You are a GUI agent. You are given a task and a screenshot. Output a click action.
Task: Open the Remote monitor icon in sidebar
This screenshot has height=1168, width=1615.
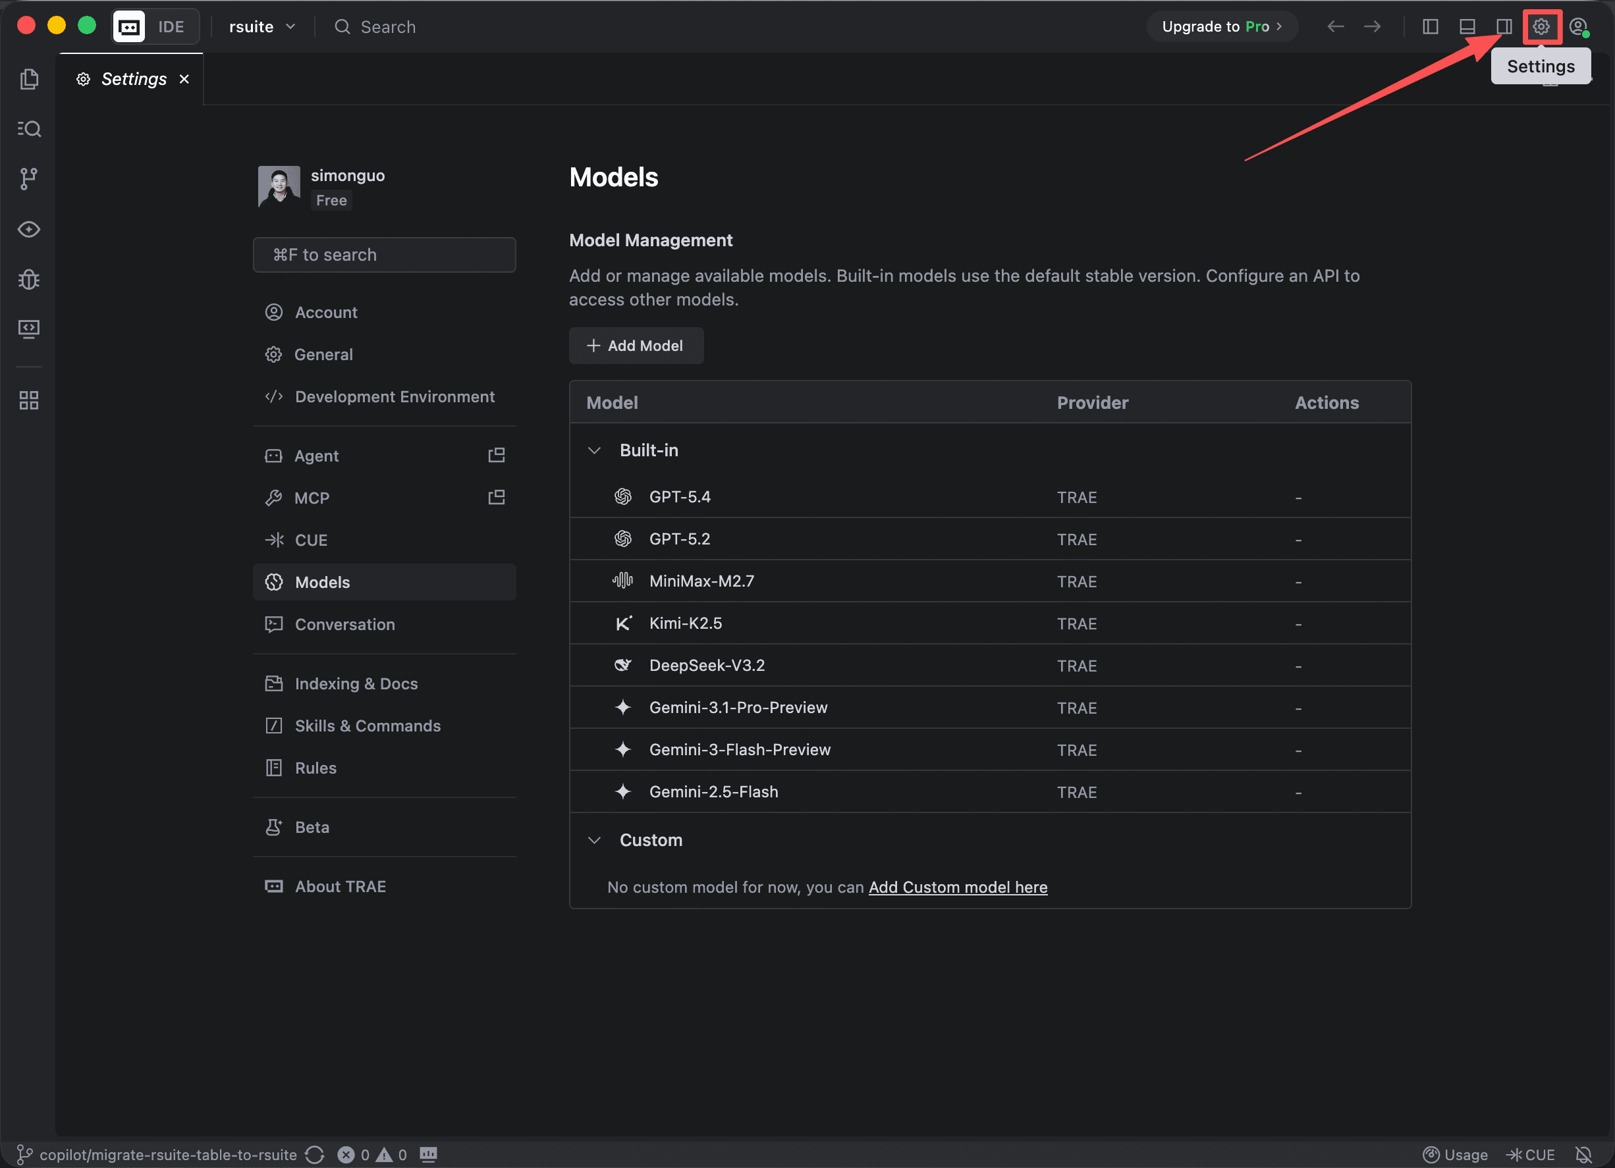[29, 329]
